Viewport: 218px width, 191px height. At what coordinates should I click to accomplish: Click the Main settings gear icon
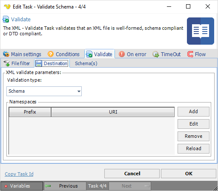point(6,54)
